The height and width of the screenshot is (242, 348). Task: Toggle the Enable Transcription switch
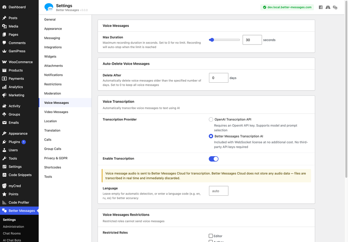tap(213, 159)
